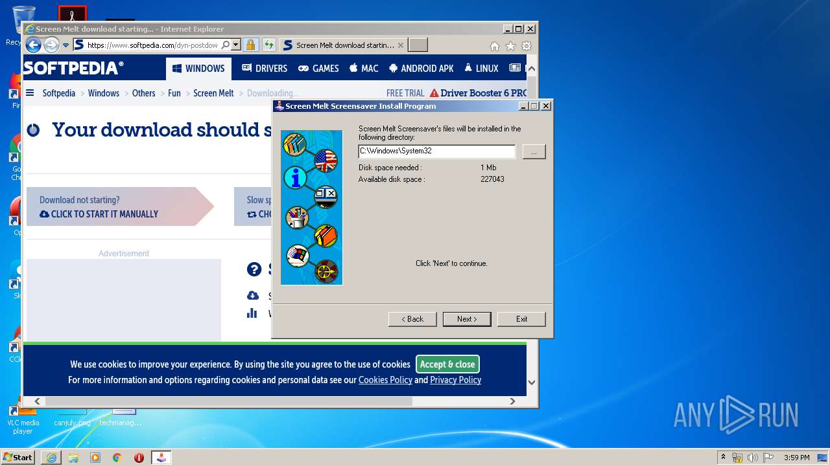830x466 pixels.
Task: Open the Opera taskbar icon
Action: (139, 458)
